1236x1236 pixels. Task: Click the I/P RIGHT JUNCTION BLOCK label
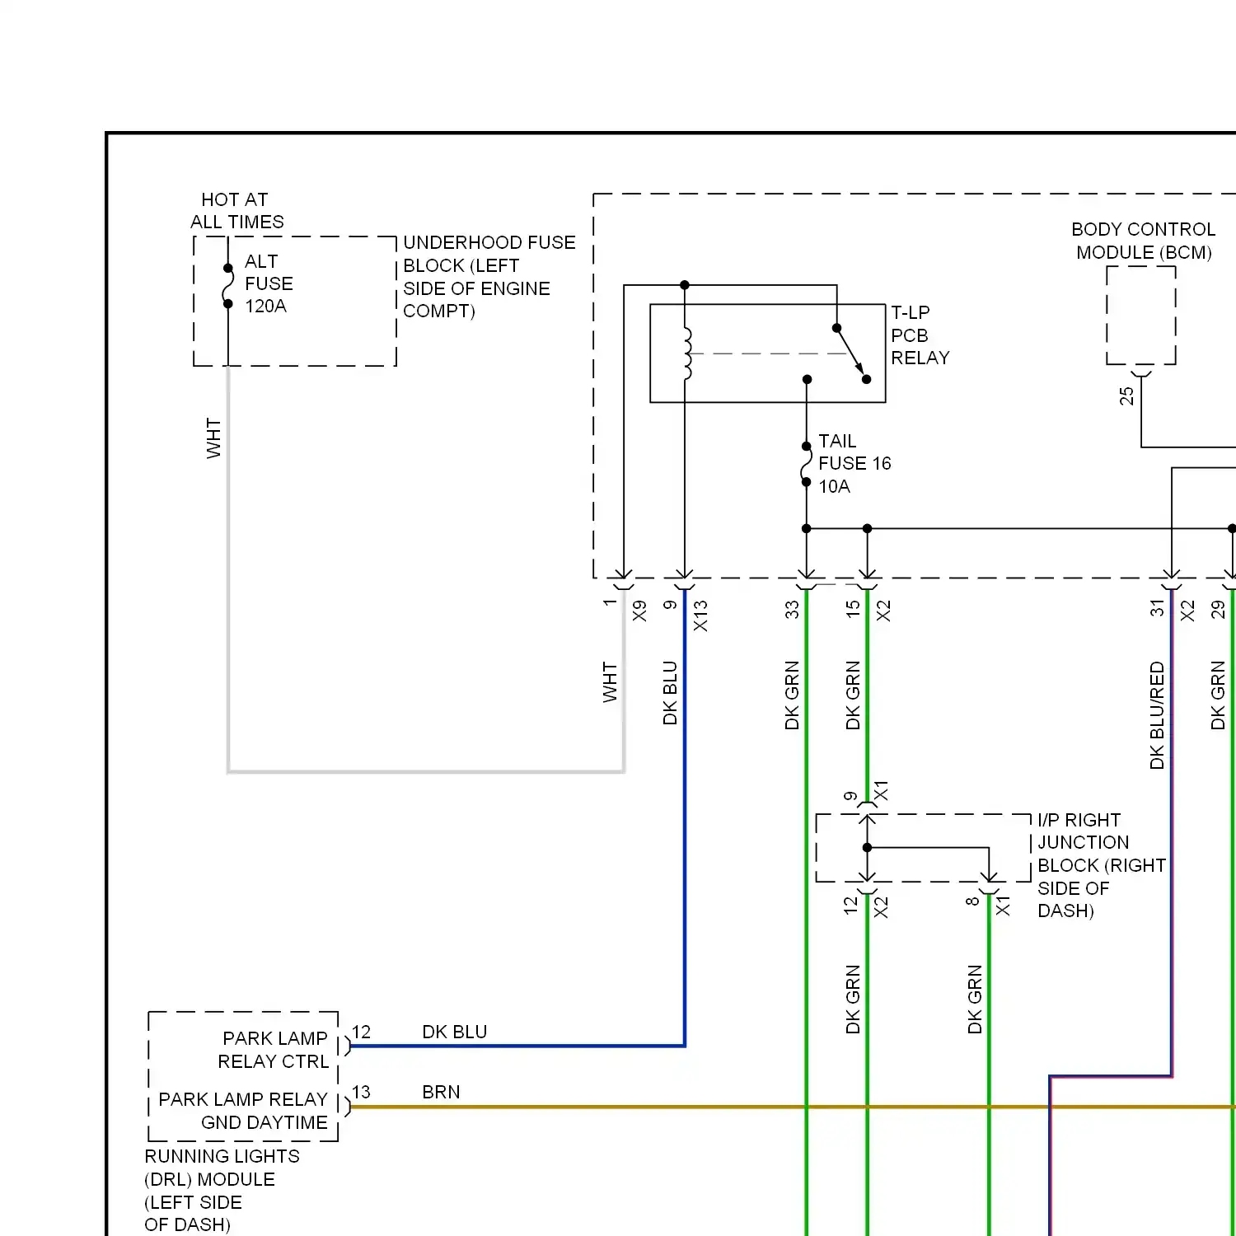coord(1102,865)
